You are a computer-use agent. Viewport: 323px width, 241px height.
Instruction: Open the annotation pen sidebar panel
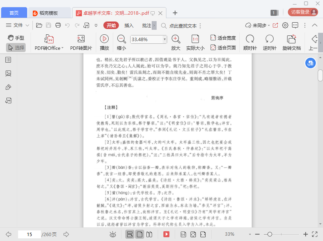coord(8,87)
